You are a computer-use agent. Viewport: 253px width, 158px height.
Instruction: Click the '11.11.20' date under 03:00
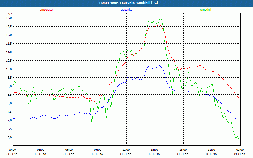click(x=40, y=155)
